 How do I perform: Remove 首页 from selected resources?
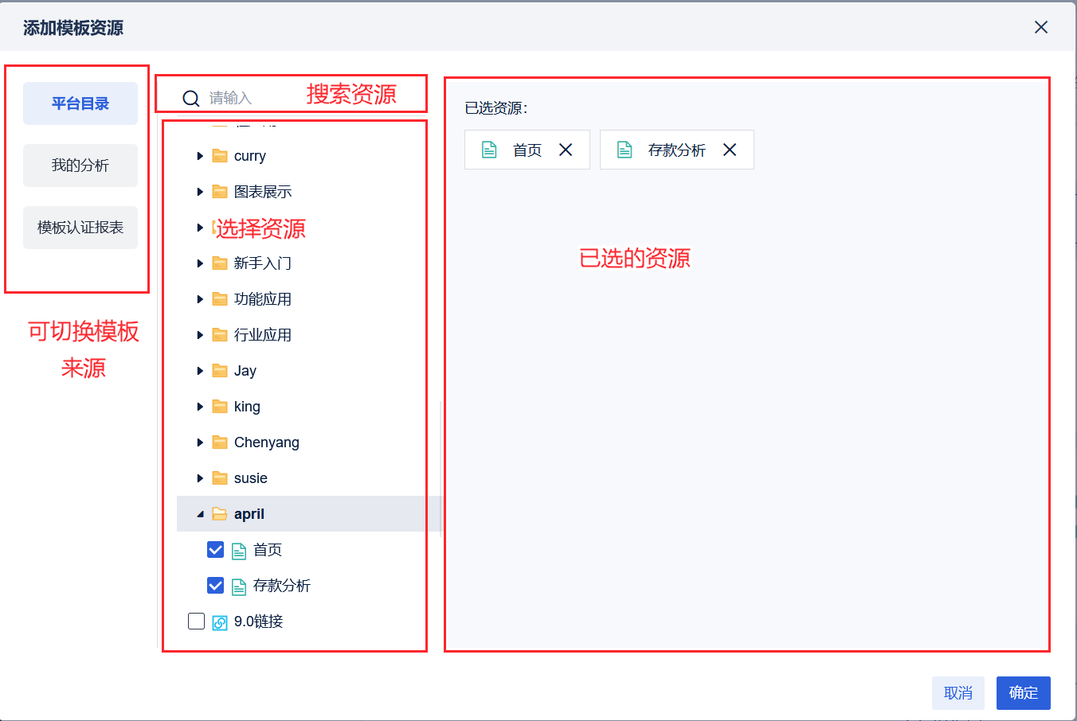click(x=566, y=150)
